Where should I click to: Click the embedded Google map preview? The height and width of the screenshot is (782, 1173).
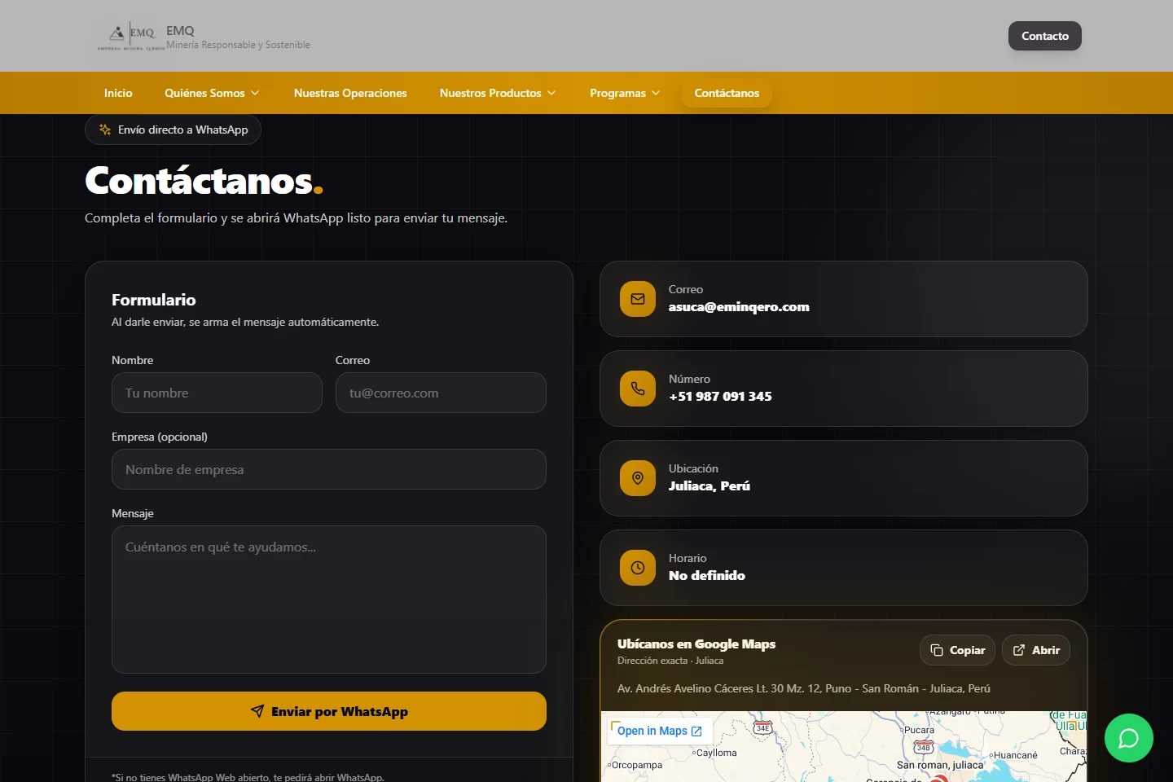(x=844, y=747)
